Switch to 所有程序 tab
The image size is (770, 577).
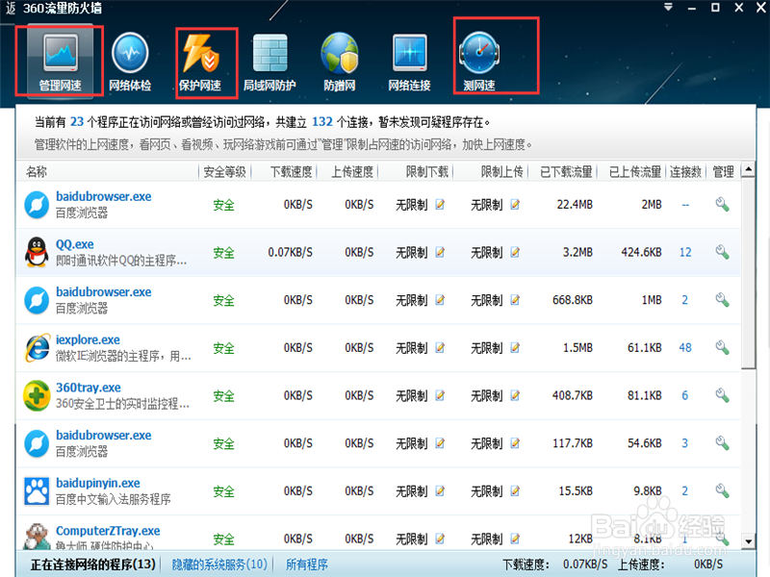click(x=307, y=564)
